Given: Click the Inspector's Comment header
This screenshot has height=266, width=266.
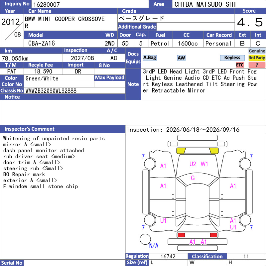Looking at the screenshot, I should pos(63,129).
